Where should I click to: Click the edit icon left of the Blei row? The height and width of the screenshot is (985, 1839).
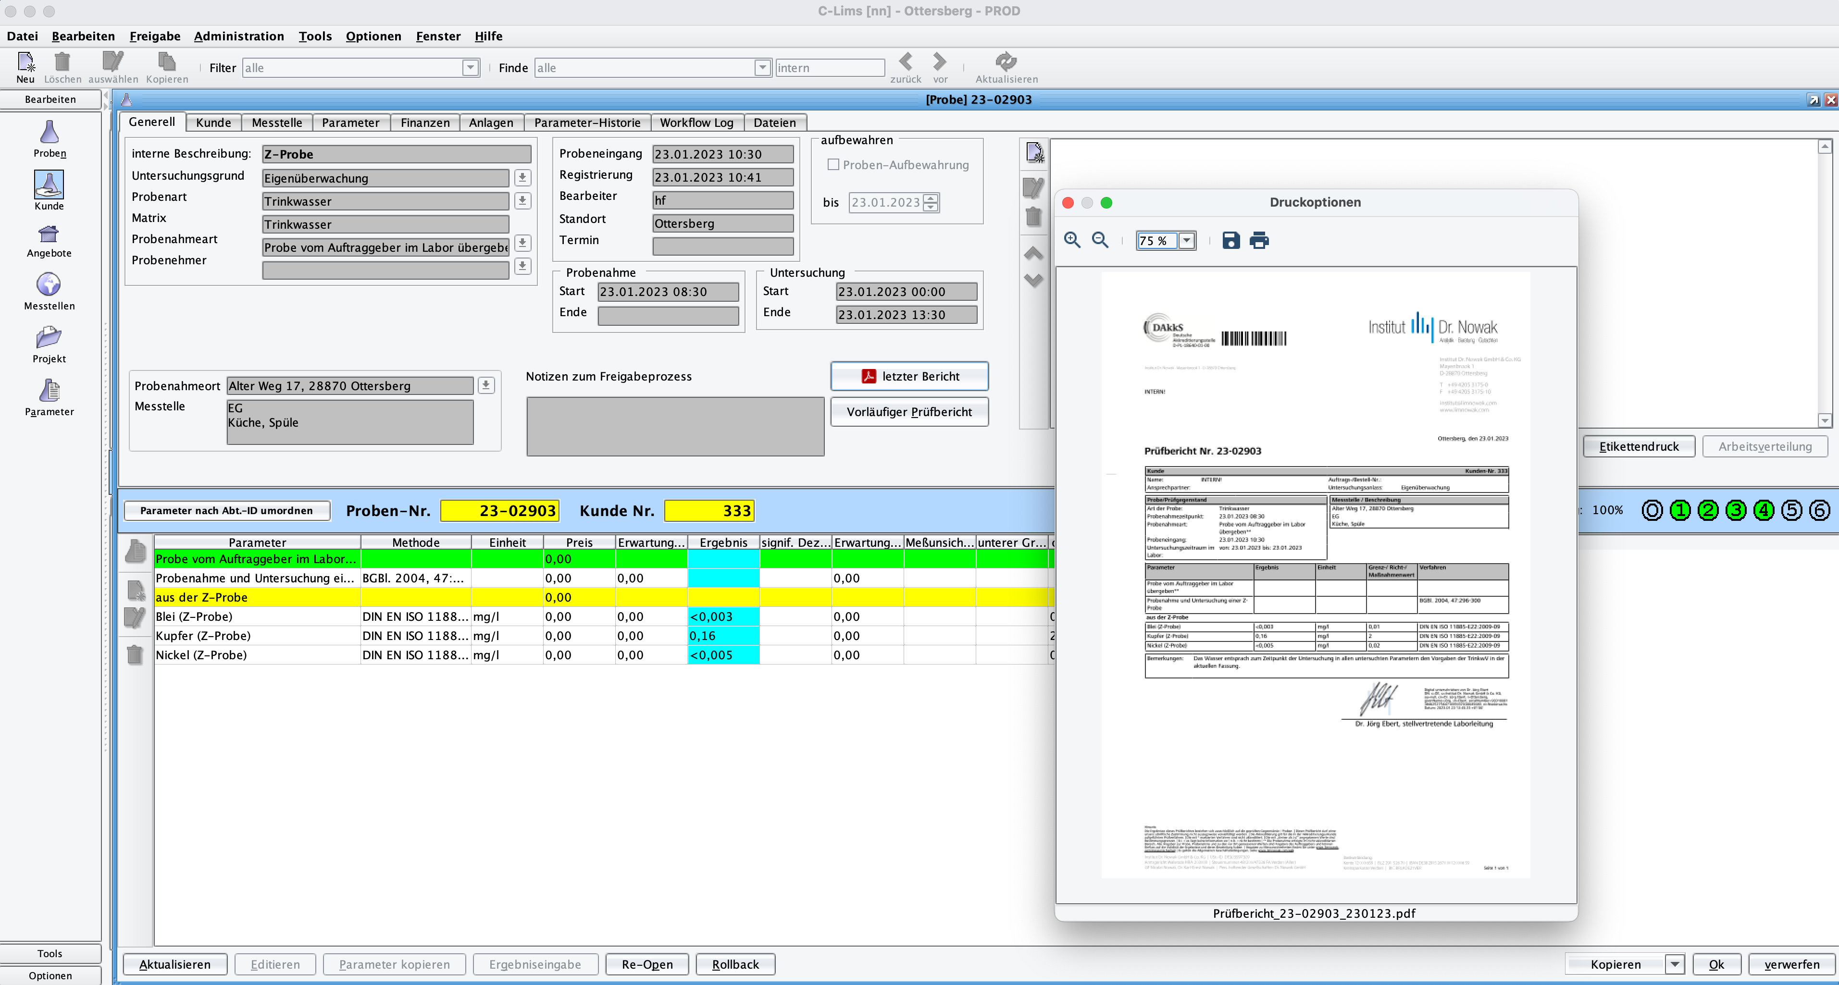(135, 616)
